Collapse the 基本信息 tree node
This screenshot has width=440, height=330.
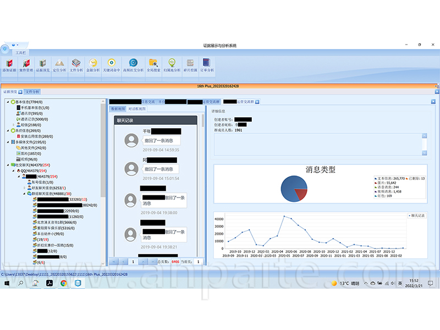point(8,102)
